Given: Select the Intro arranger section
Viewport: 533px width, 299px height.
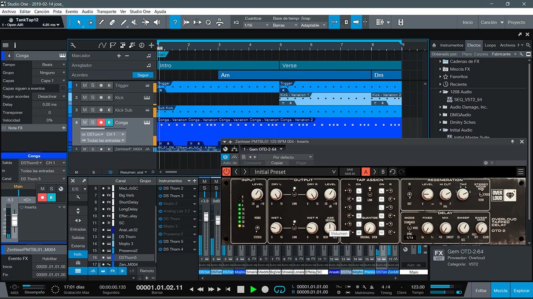Looking at the screenshot, I should click(219, 66).
